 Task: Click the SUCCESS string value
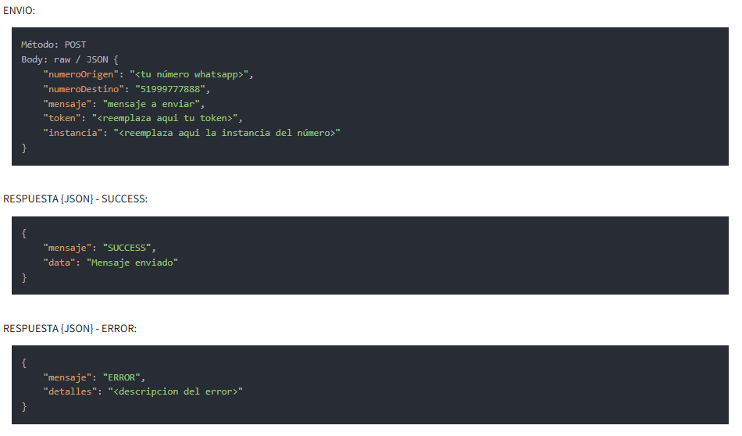tap(128, 248)
